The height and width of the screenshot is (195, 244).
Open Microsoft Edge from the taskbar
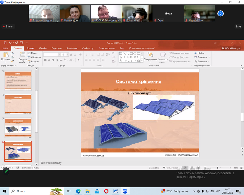pos(78,191)
